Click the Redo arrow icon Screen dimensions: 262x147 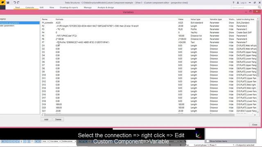click(18, 2)
